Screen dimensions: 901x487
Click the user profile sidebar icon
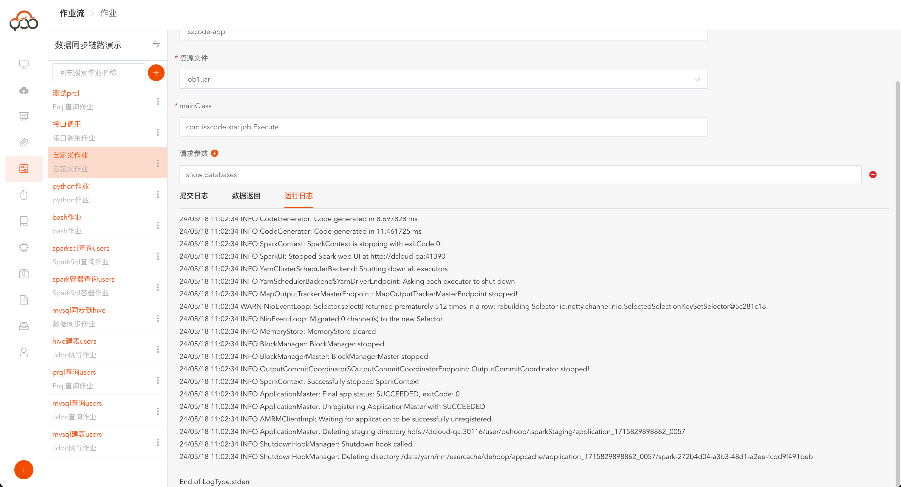[x=24, y=352]
